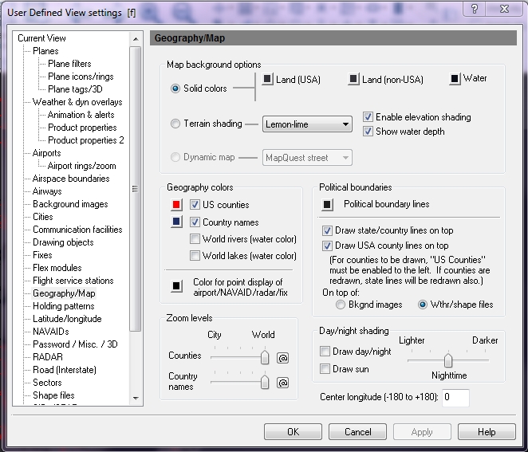Viewport: 528px width, 452px height.
Task: Click the Land (USA) color swatch
Action: coord(268,79)
